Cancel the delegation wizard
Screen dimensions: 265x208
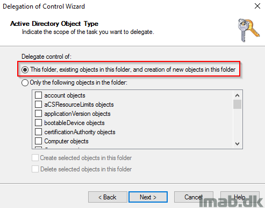coord(194,197)
